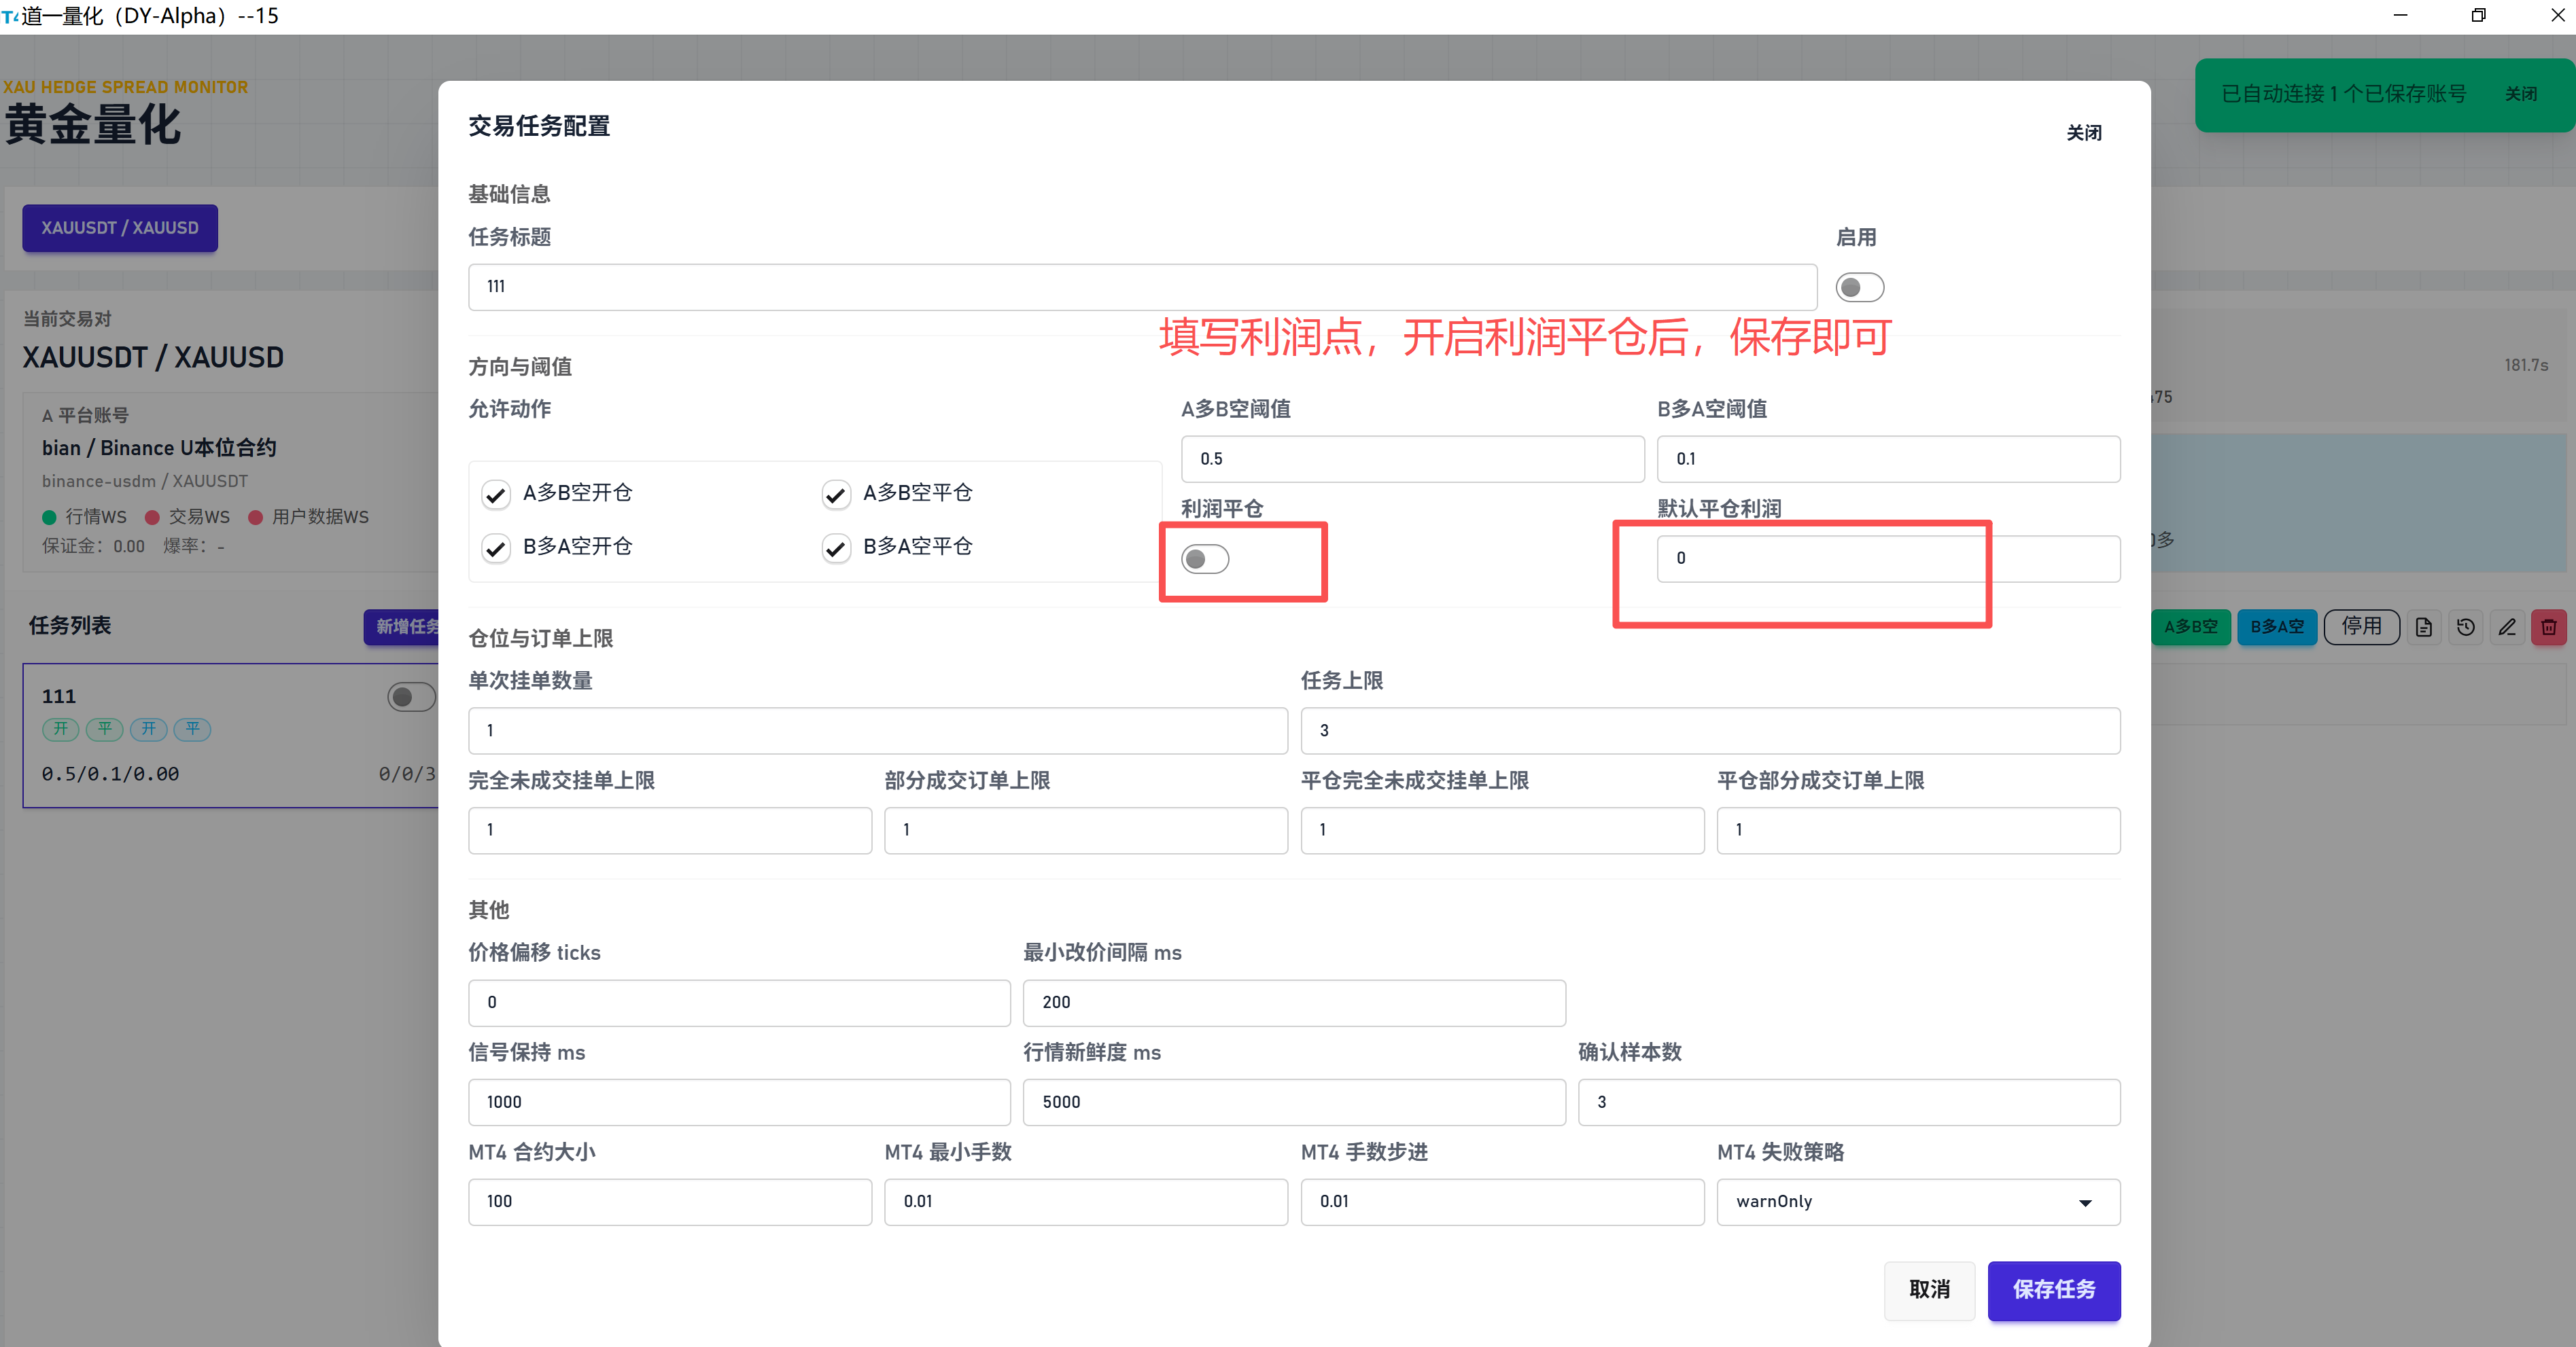Image resolution: width=2576 pixels, height=1347 pixels.
Task: Select the XAUUSDT / XAUUSD pair tab
Action: (120, 228)
